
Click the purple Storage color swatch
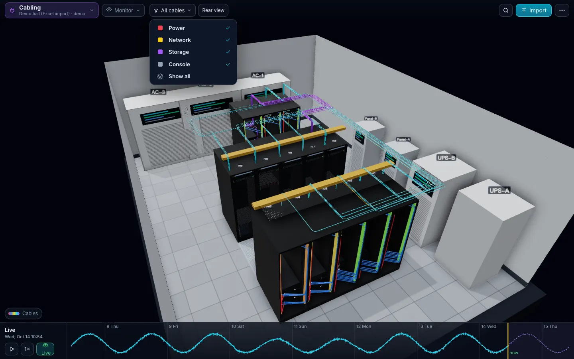click(160, 52)
